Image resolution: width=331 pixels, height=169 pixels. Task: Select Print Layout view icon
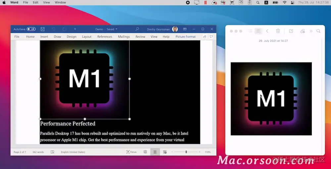(155, 152)
